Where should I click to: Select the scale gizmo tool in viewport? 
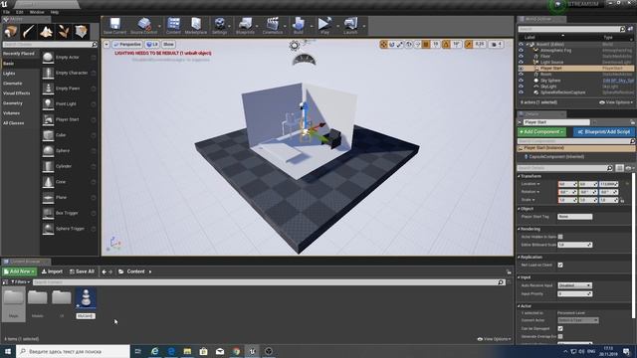tap(400, 44)
